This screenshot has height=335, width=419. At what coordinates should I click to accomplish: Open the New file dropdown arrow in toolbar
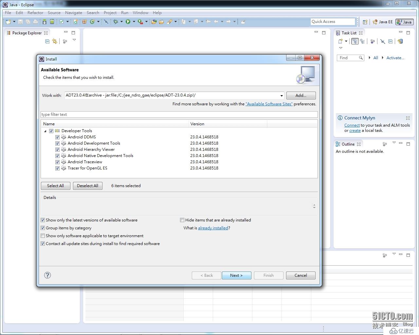pyautogui.click(x=14, y=22)
